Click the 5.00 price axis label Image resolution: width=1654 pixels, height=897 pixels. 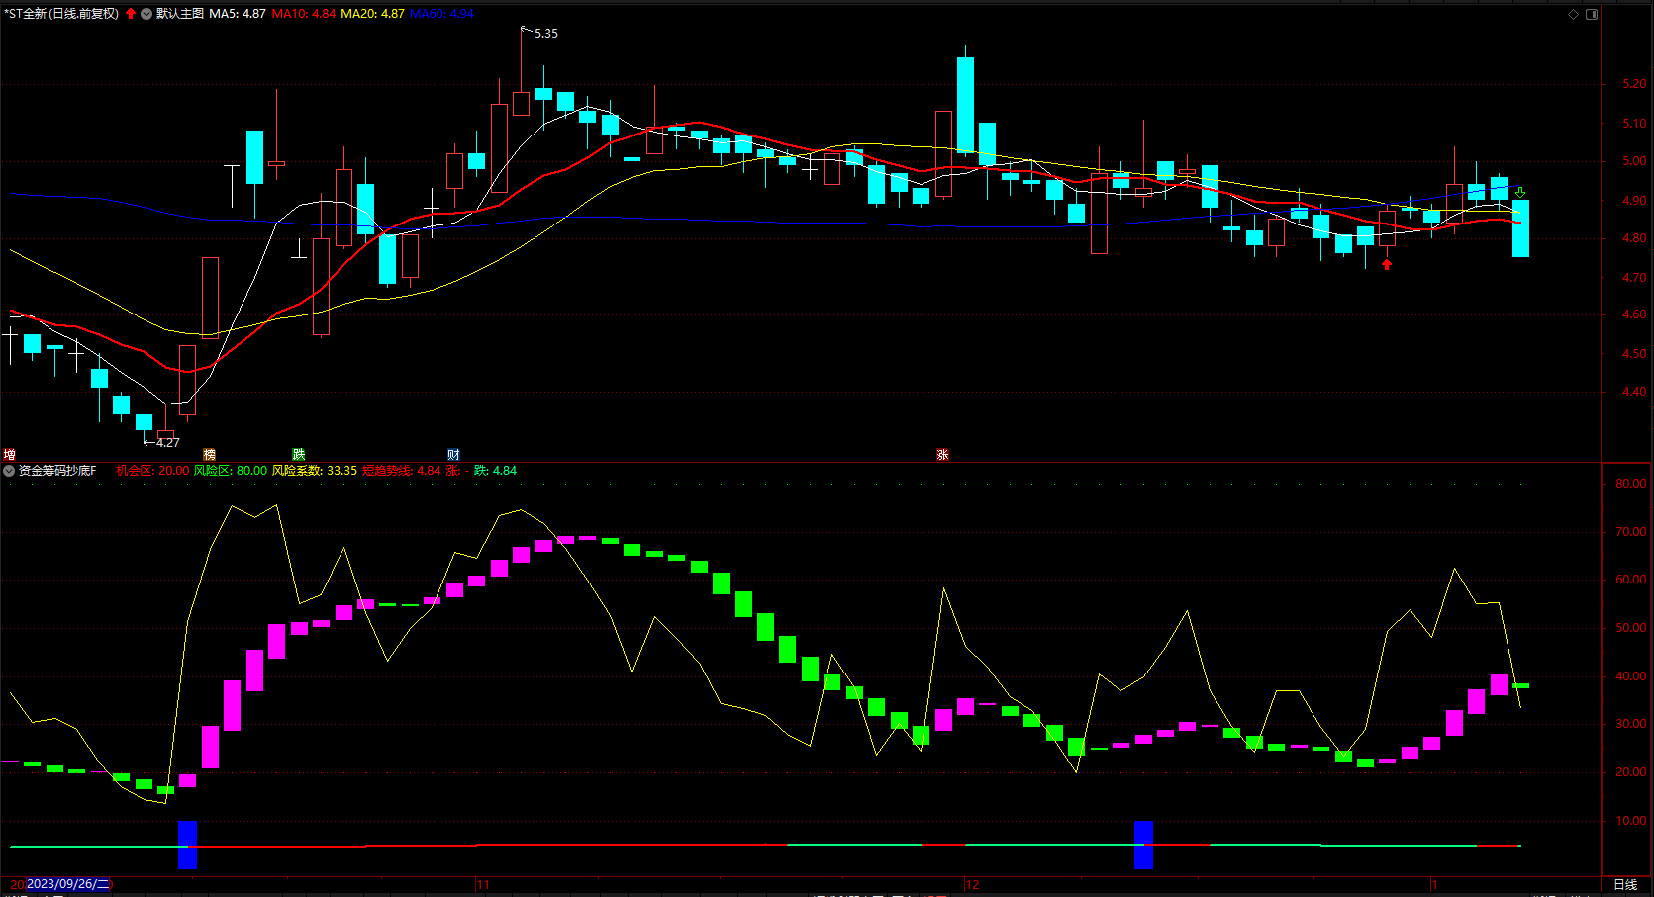[1634, 162]
